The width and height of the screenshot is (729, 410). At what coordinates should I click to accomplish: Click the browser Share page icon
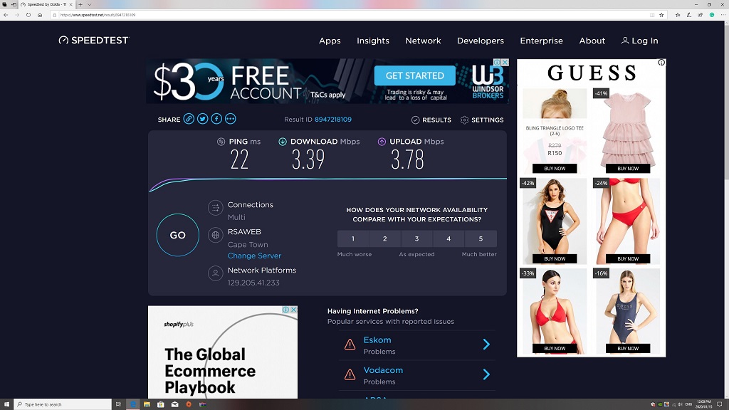701,15
